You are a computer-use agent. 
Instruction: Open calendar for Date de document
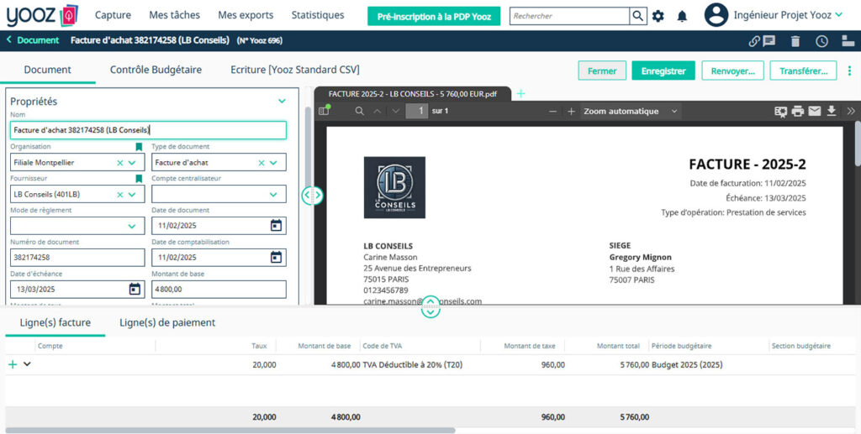tap(276, 225)
